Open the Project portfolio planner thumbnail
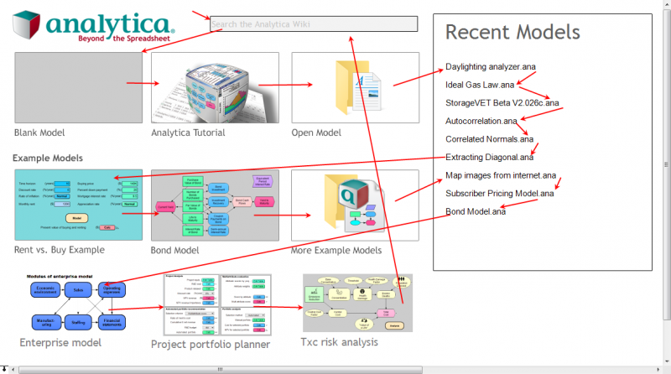The height and width of the screenshot is (374, 671). click(217, 305)
